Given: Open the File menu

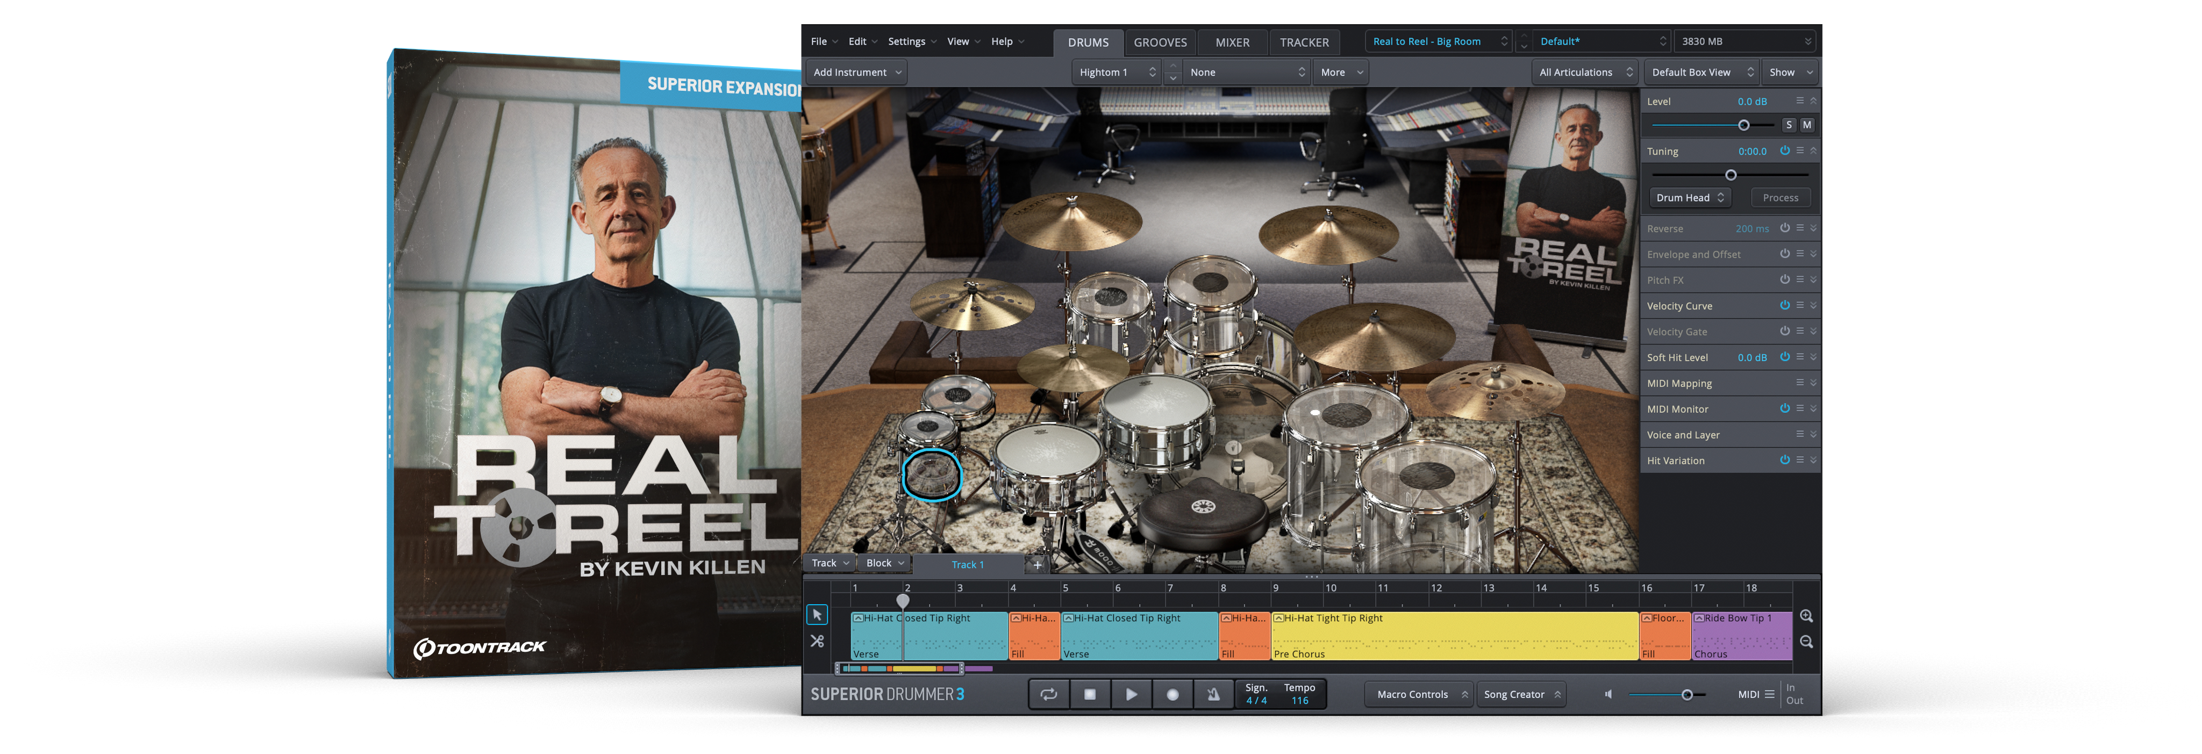Looking at the screenshot, I should pos(824,41).
